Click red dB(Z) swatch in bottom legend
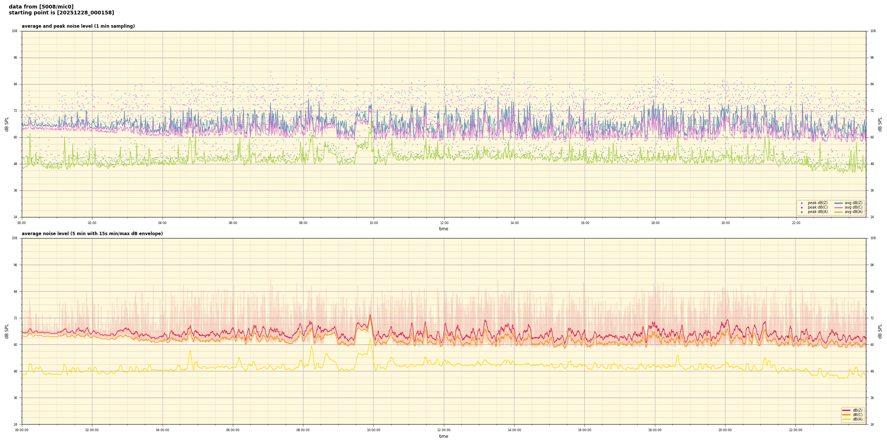Viewport: 887px width, 443px height. point(846,410)
